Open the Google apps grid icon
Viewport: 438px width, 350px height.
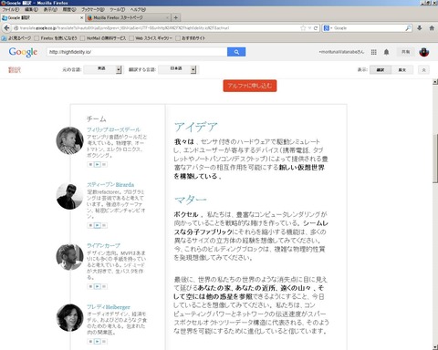374,52
